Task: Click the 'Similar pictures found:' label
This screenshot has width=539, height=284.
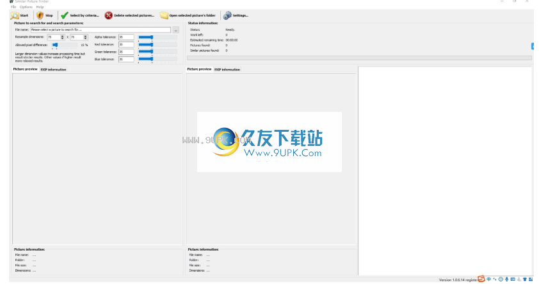Action: click(205, 51)
